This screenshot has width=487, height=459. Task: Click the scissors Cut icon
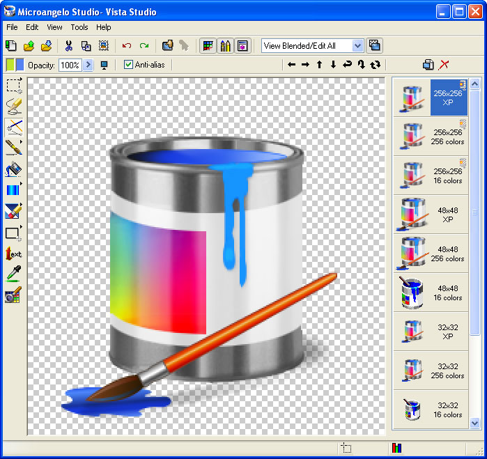(x=69, y=46)
